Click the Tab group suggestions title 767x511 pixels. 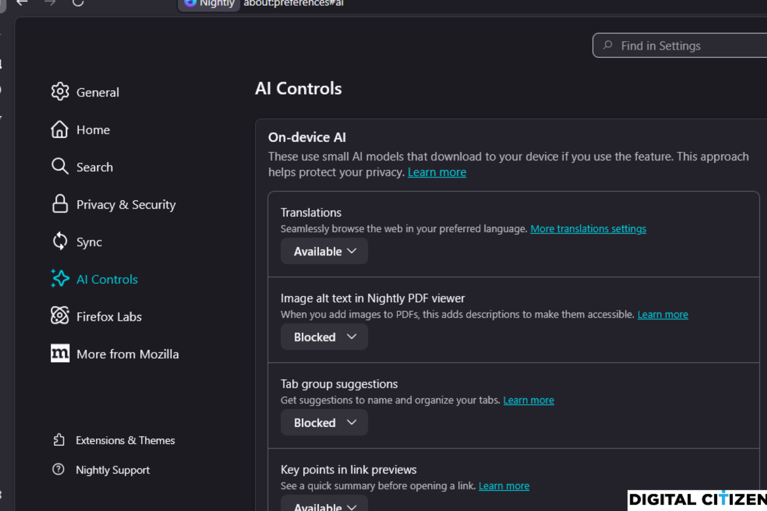tap(339, 384)
